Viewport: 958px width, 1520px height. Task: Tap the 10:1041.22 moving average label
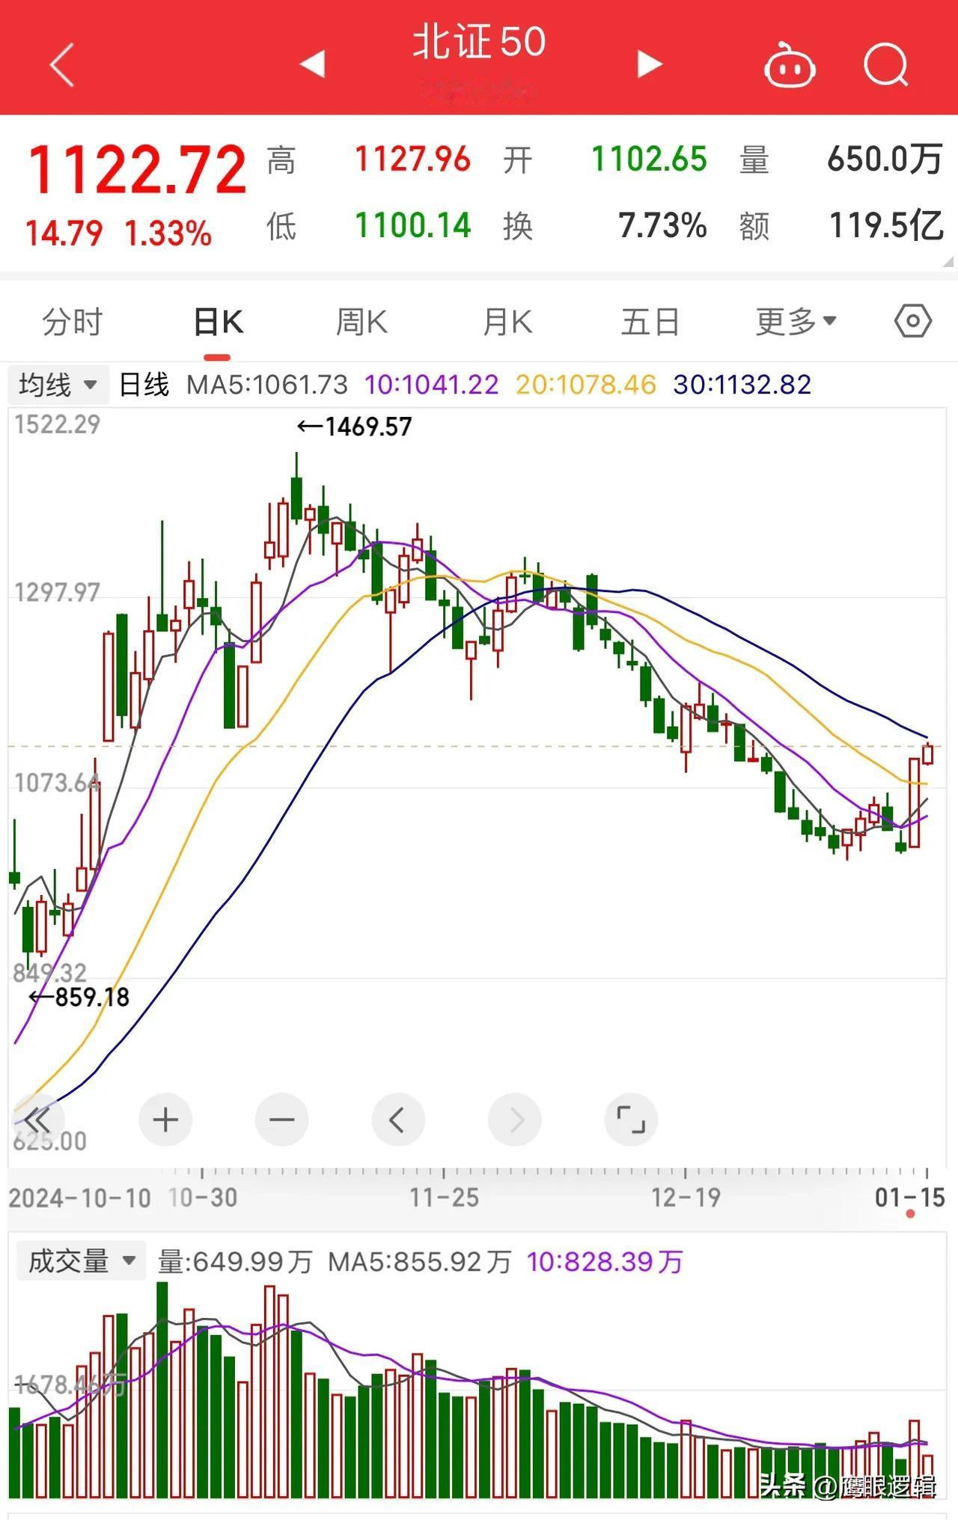pos(431,385)
